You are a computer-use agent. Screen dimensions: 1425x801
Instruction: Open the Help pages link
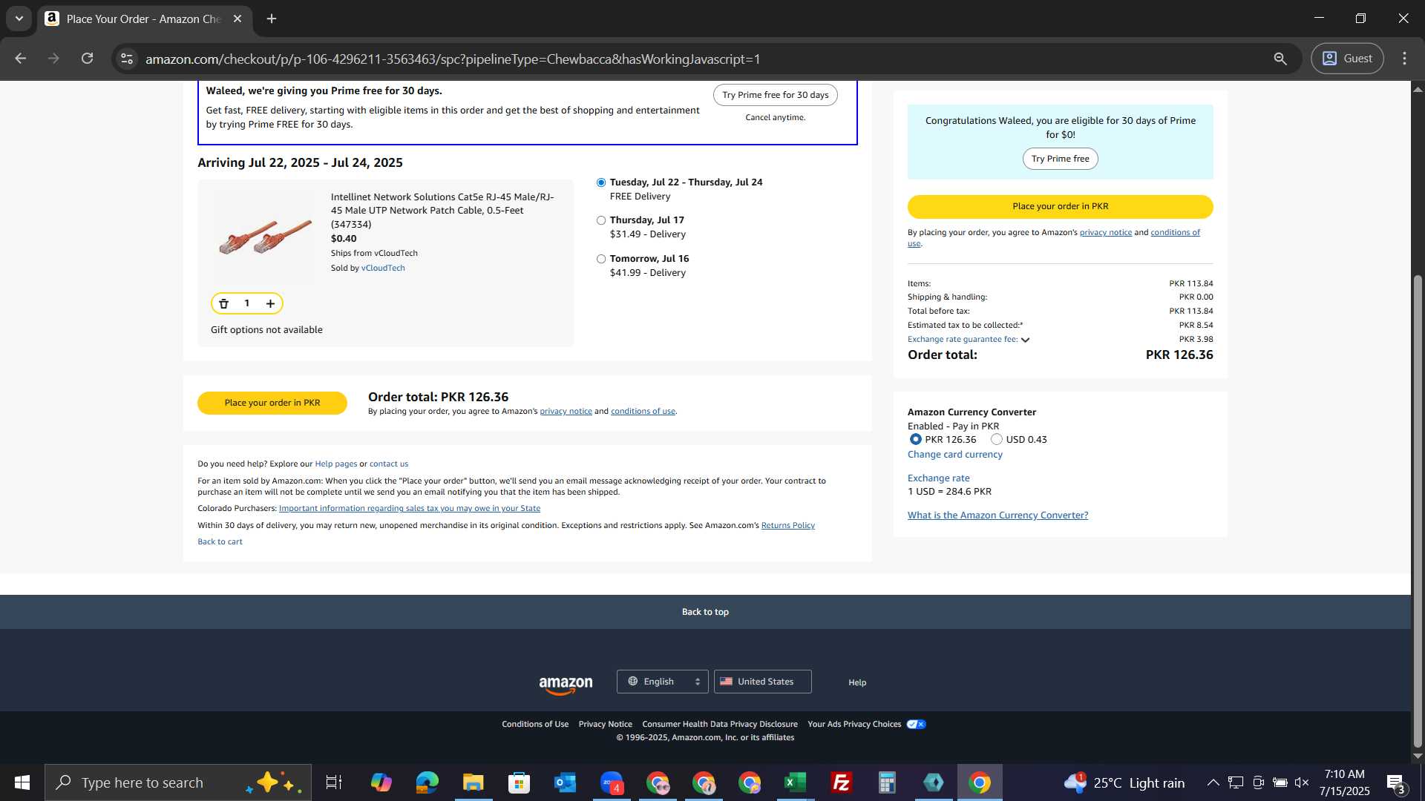click(335, 464)
